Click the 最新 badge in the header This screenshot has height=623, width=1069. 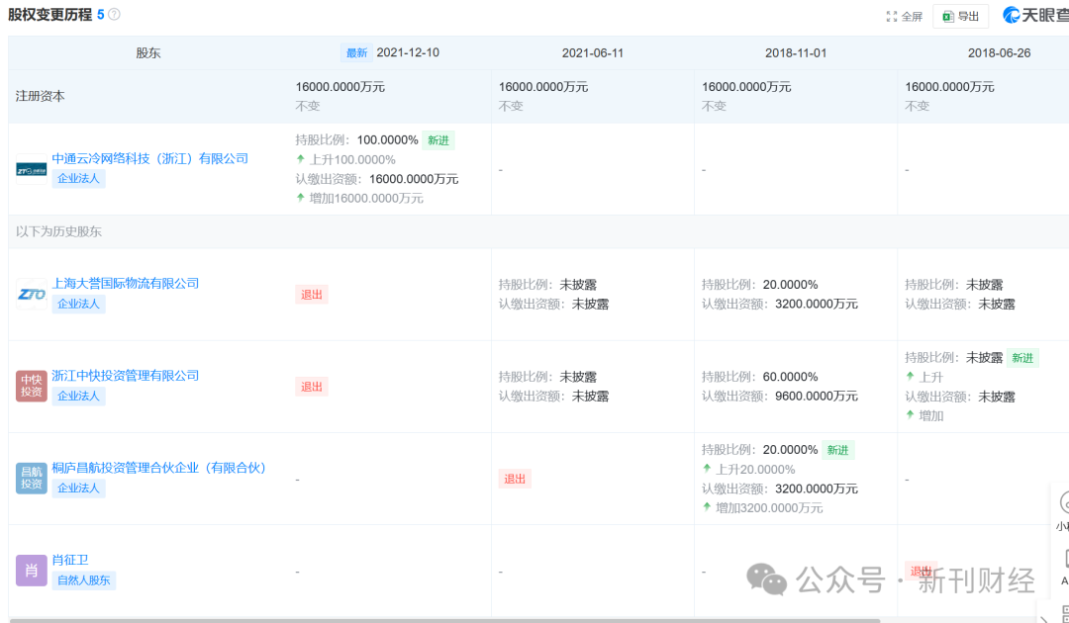[x=356, y=53]
